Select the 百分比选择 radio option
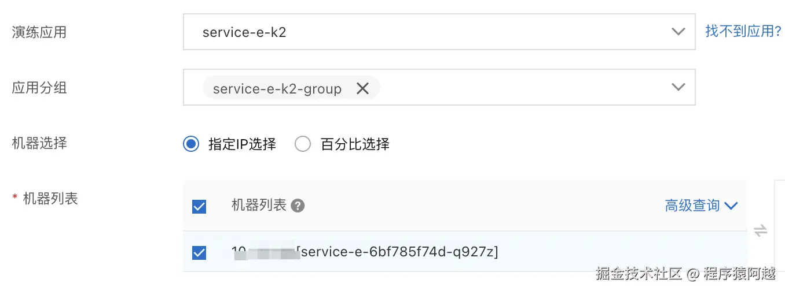785x291 pixels. 303,144
